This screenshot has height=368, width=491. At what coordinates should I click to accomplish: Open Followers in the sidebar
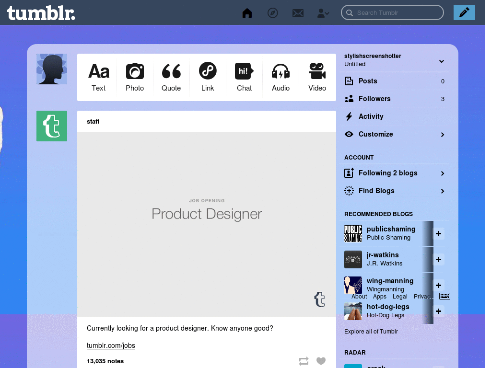395,99
